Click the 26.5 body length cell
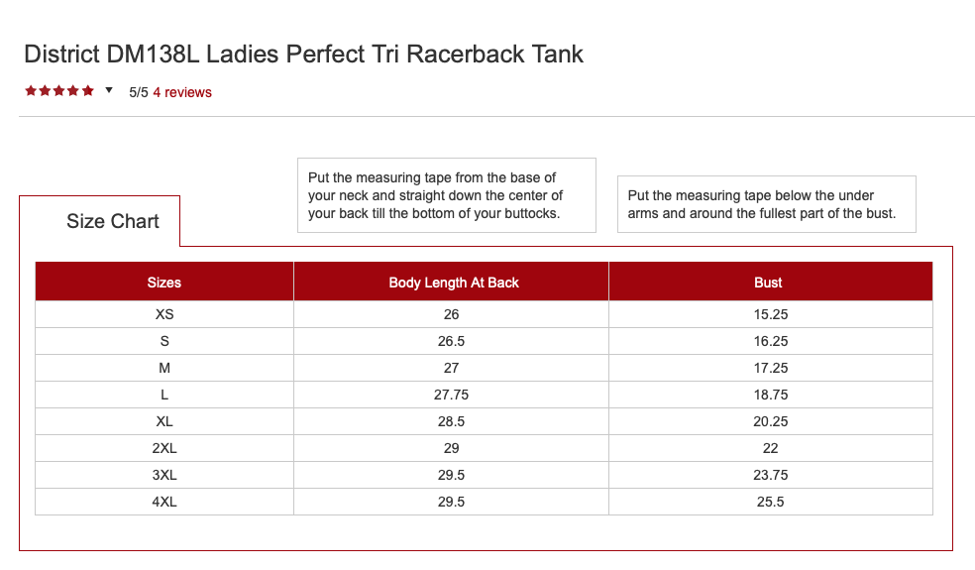This screenshot has width=975, height=570. pyautogui.click(x=452, y=341)
